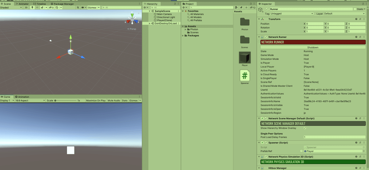Viewport: 369px width, 170px height.
Task: Open the favorites star icon in Project toolbar
Action: pos(246,7)
